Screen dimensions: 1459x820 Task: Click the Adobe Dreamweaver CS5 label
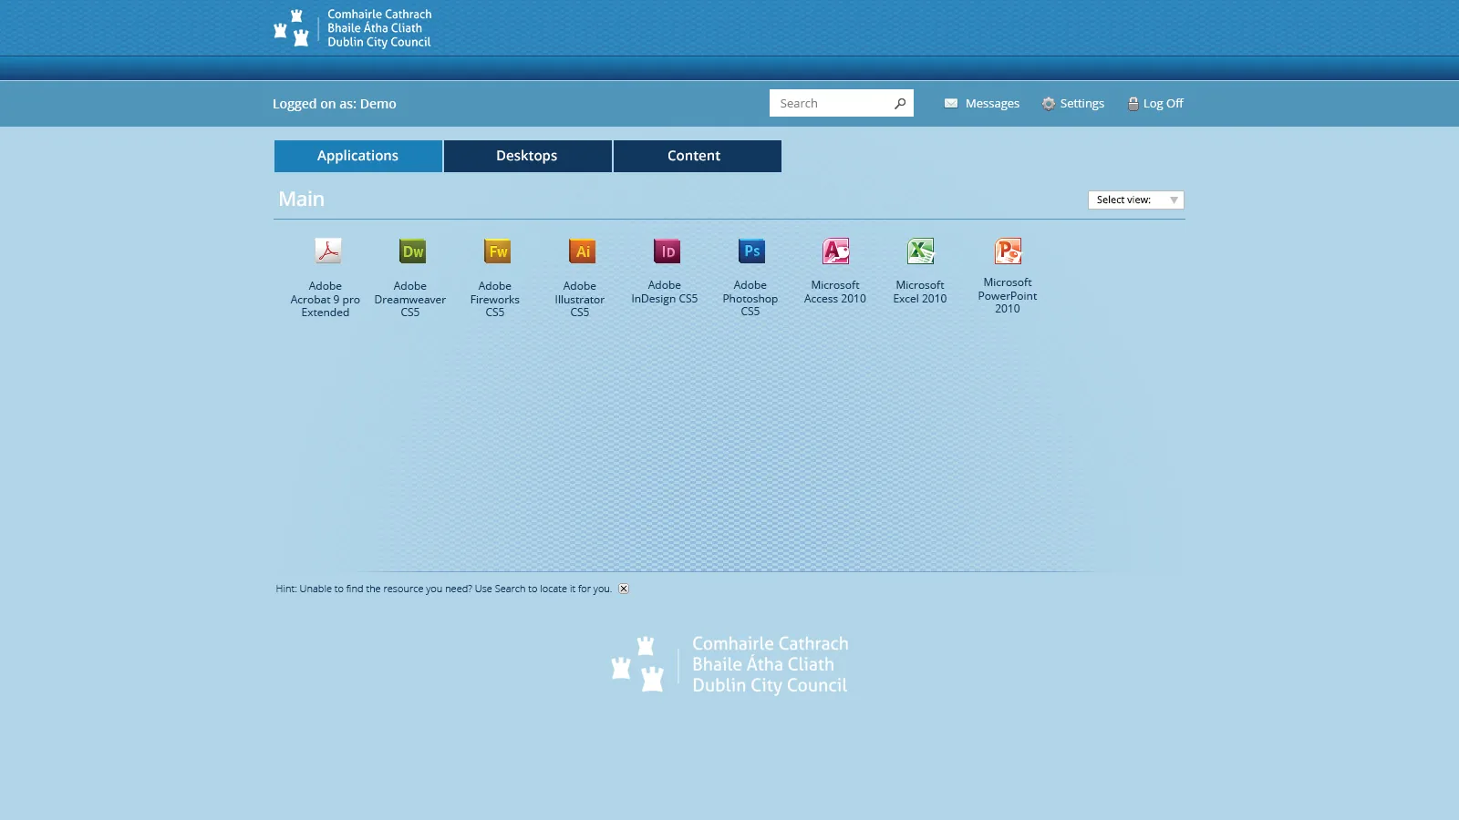(x=410, y=299)
